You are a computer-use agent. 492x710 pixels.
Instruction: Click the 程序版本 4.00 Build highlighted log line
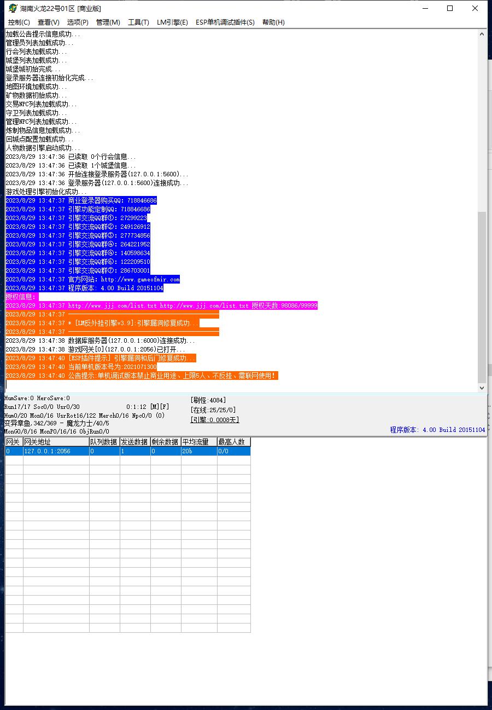(84, 288)
